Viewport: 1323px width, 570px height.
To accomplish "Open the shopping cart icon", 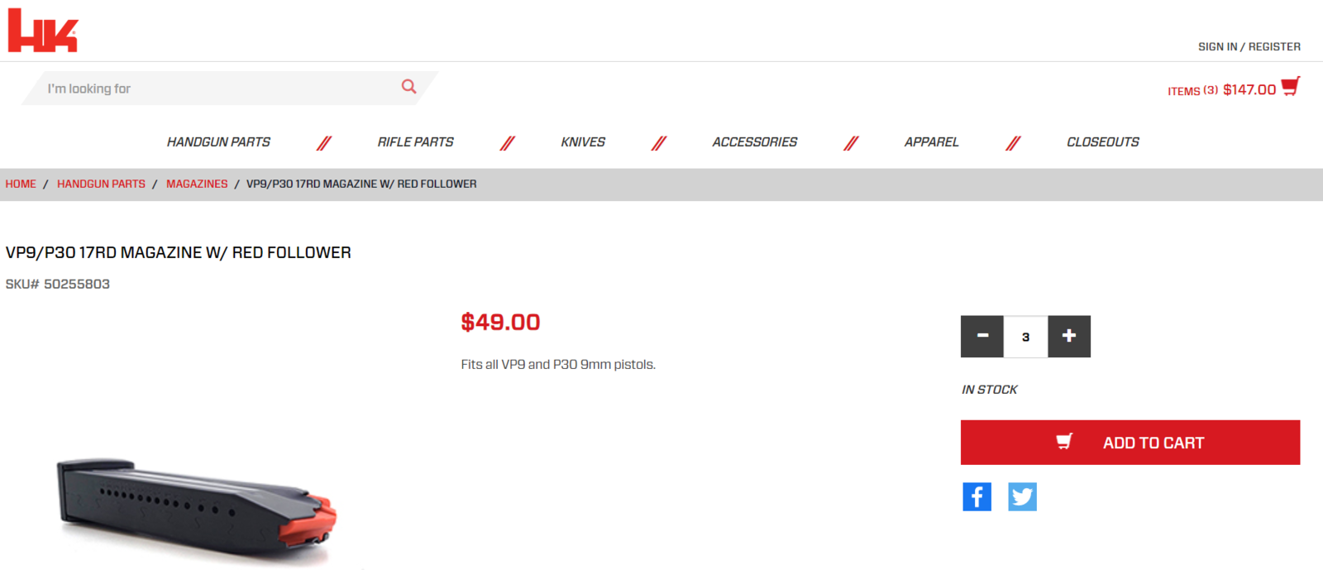I will click(x=1290, y=87).
